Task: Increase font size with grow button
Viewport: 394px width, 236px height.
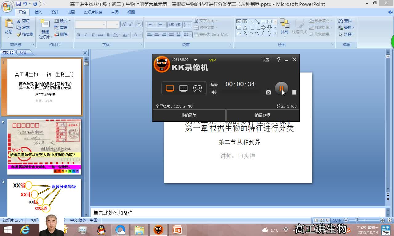Action: (124, 24)
